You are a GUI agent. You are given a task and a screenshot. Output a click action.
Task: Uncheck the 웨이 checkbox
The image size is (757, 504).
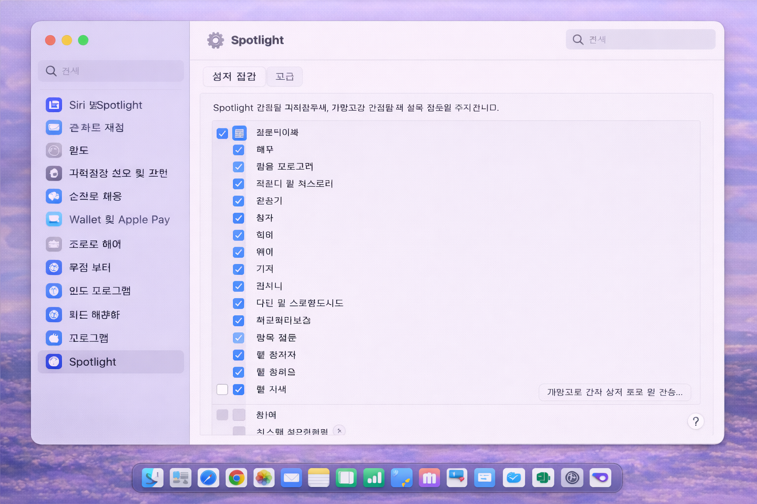(239, 252)
